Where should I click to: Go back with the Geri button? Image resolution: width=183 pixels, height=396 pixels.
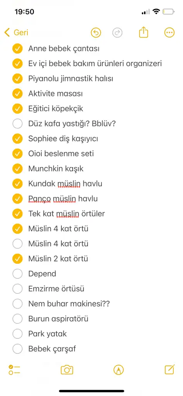coord(16,32)
